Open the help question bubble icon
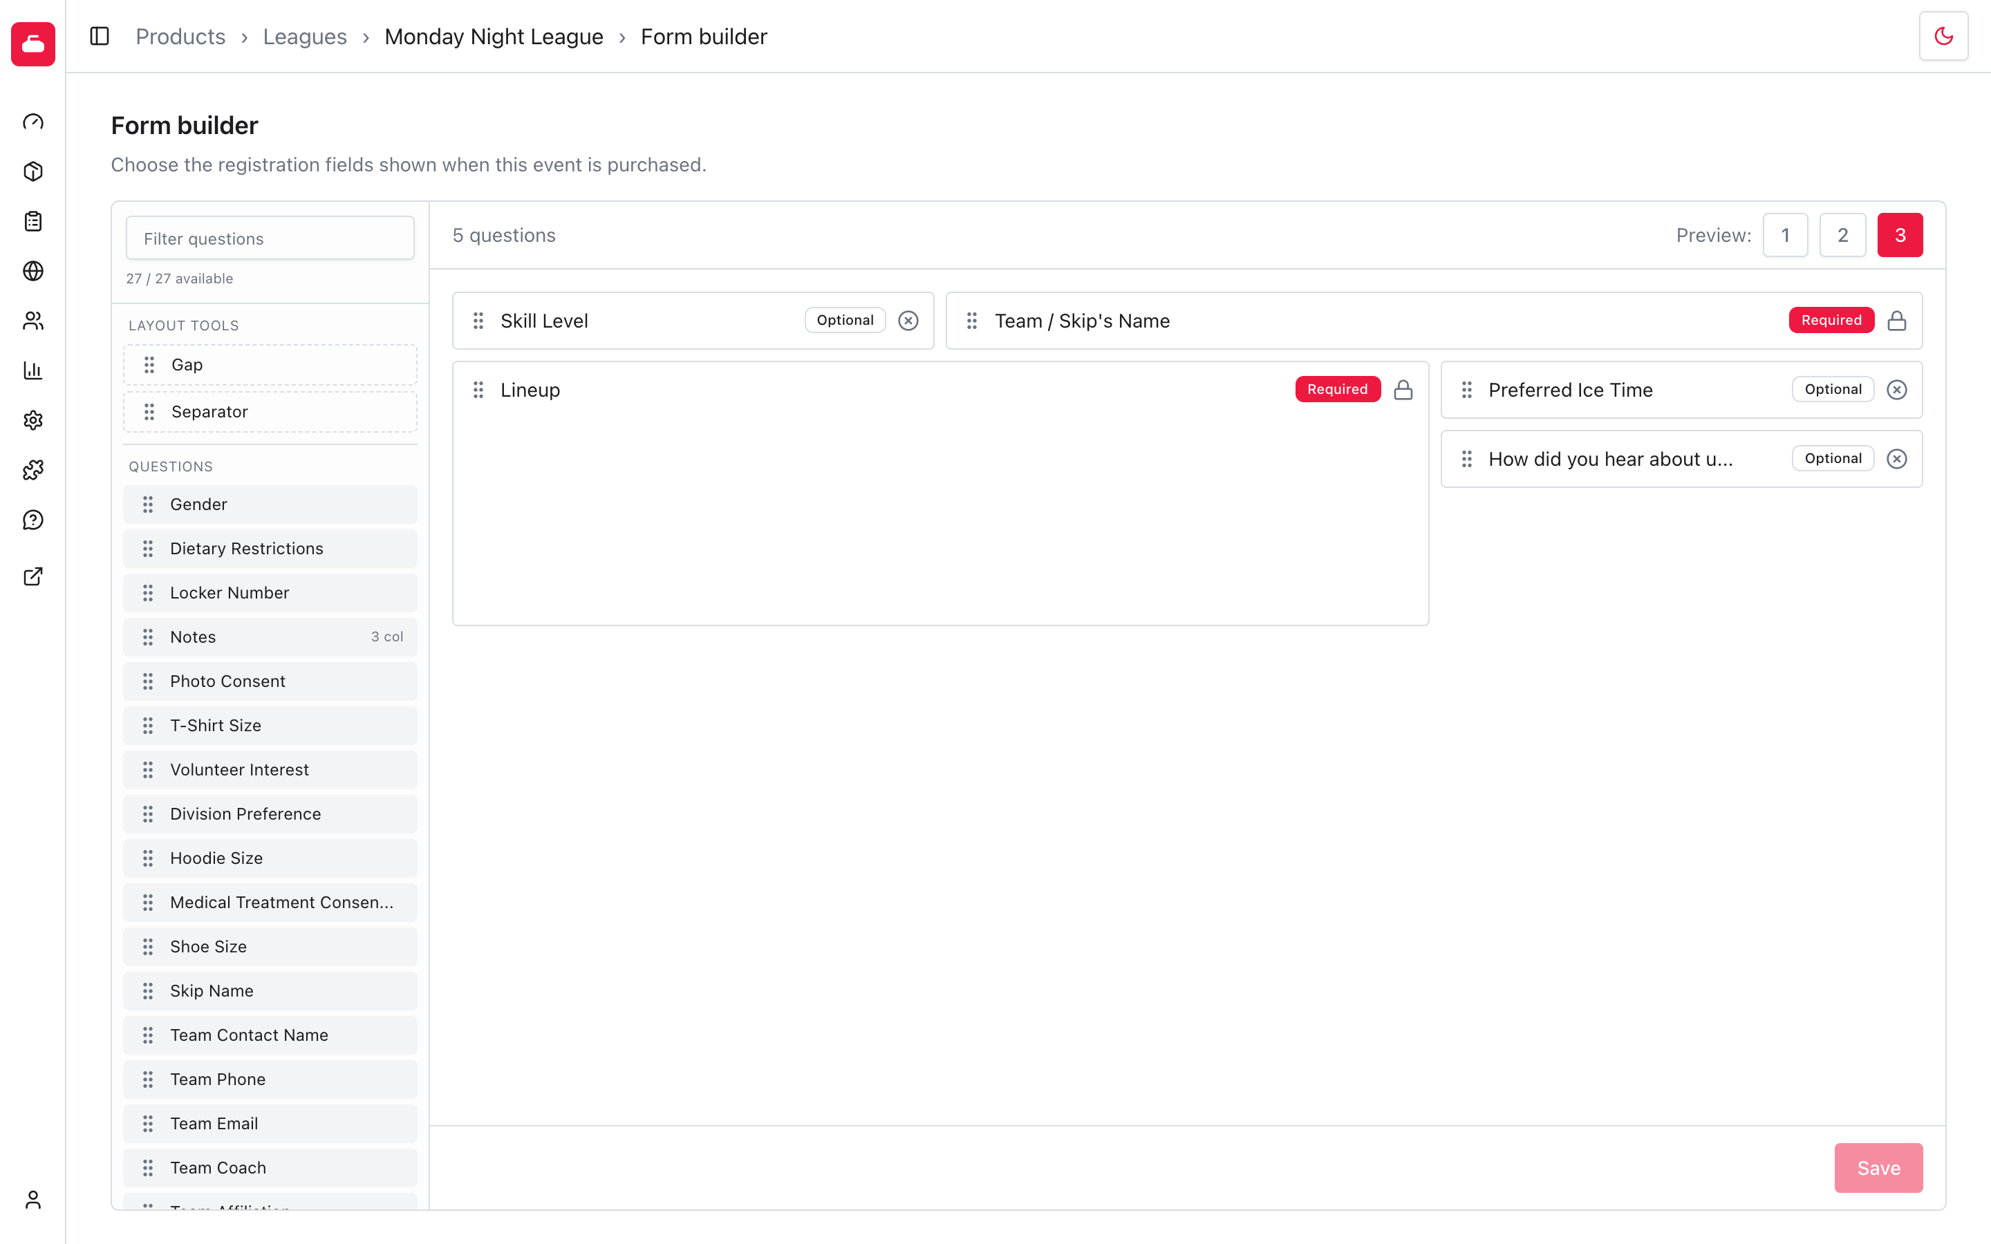Image resolution: width=1991 pixels, height=1244 pixels. coord(33,520)
